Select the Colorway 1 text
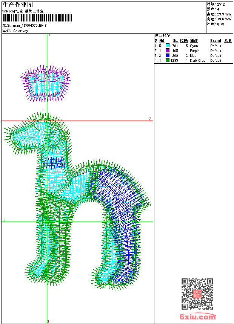 [22, 31]
